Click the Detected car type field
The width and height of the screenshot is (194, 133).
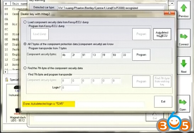[111, 8]
